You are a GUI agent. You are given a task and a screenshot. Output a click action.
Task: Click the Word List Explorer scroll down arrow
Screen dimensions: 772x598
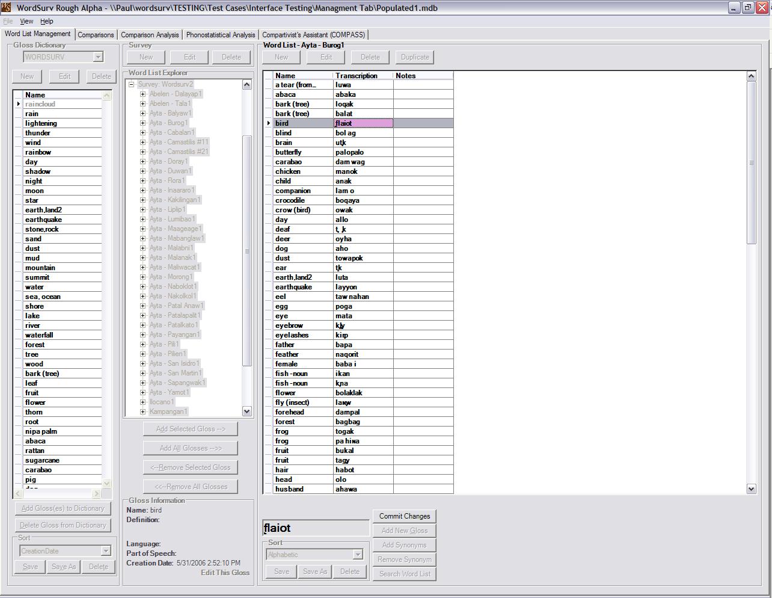247,412
